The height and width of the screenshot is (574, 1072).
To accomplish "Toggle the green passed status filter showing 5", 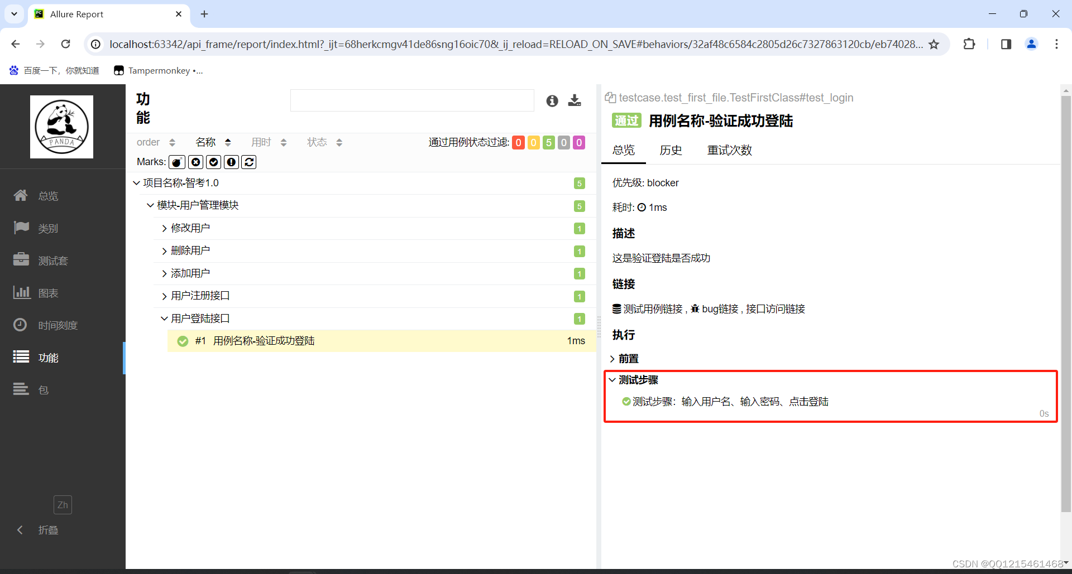I will (549, 143).
